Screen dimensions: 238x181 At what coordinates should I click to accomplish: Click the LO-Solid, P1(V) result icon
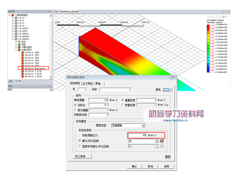[x=23, y=71]
